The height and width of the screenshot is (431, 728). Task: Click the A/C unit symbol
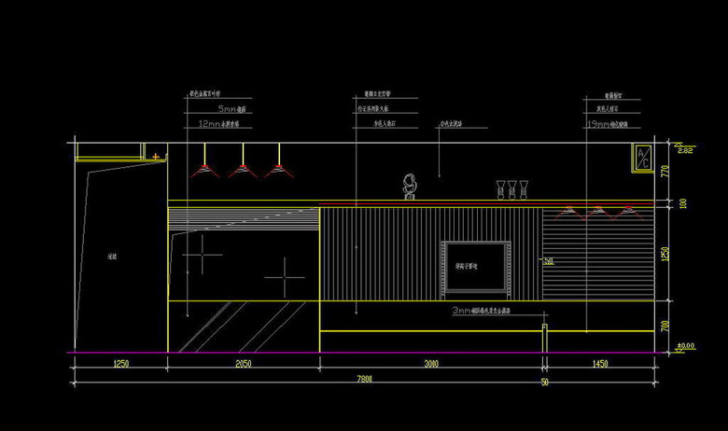coord(643,157)
